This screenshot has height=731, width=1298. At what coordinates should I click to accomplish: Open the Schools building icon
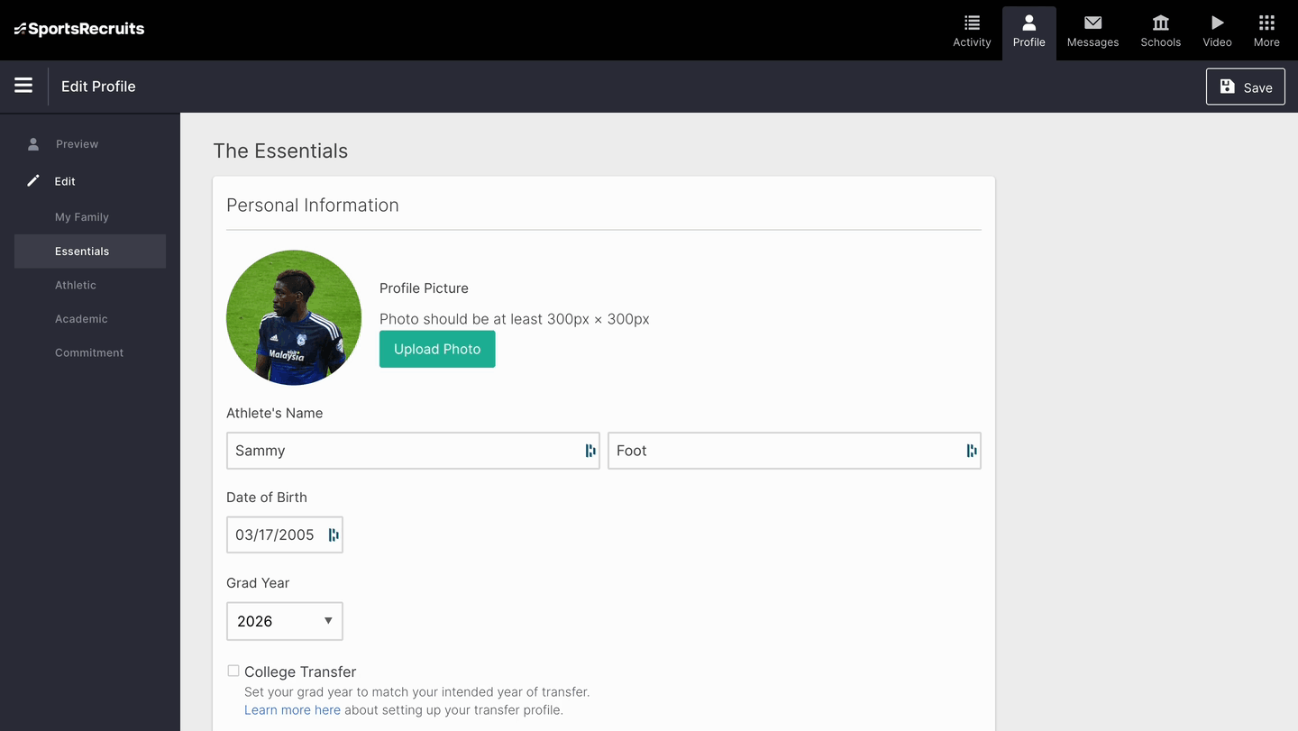point(1160,23)
